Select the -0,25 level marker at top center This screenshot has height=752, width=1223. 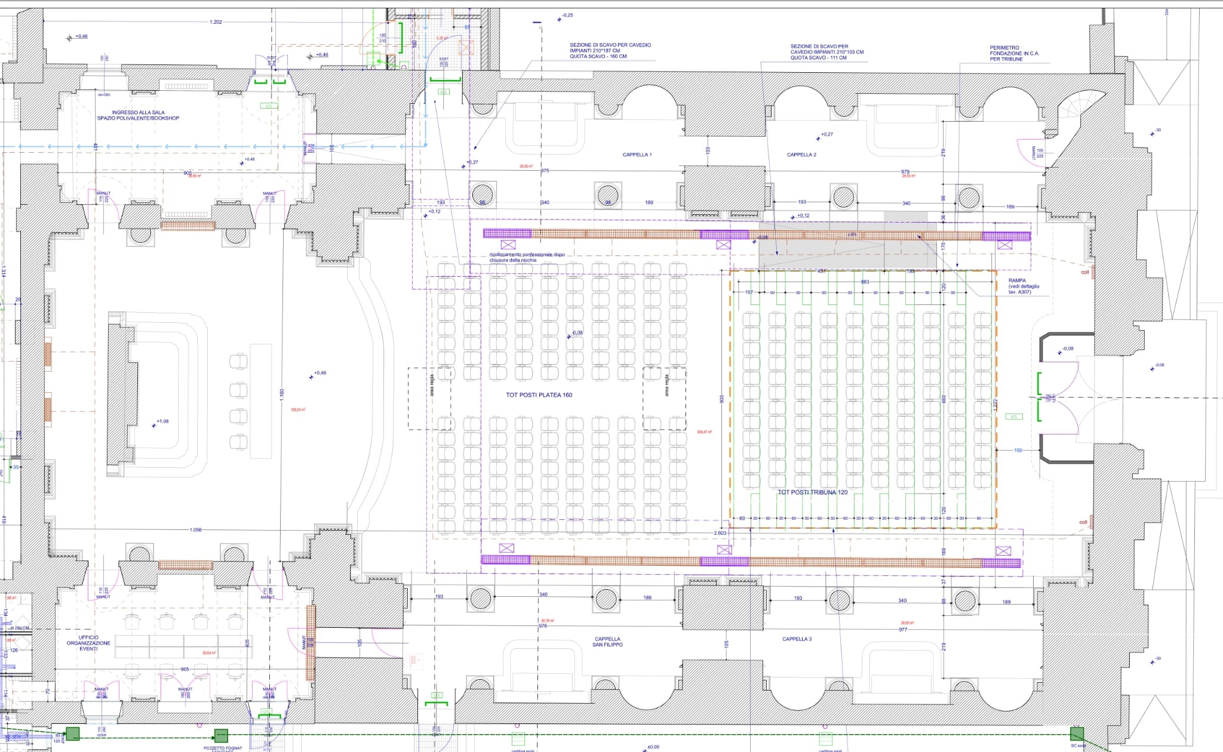point(567,16)
